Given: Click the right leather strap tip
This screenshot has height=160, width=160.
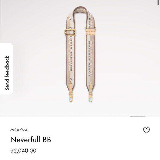Looking at the screenshot, I should [x=90, y=88].
